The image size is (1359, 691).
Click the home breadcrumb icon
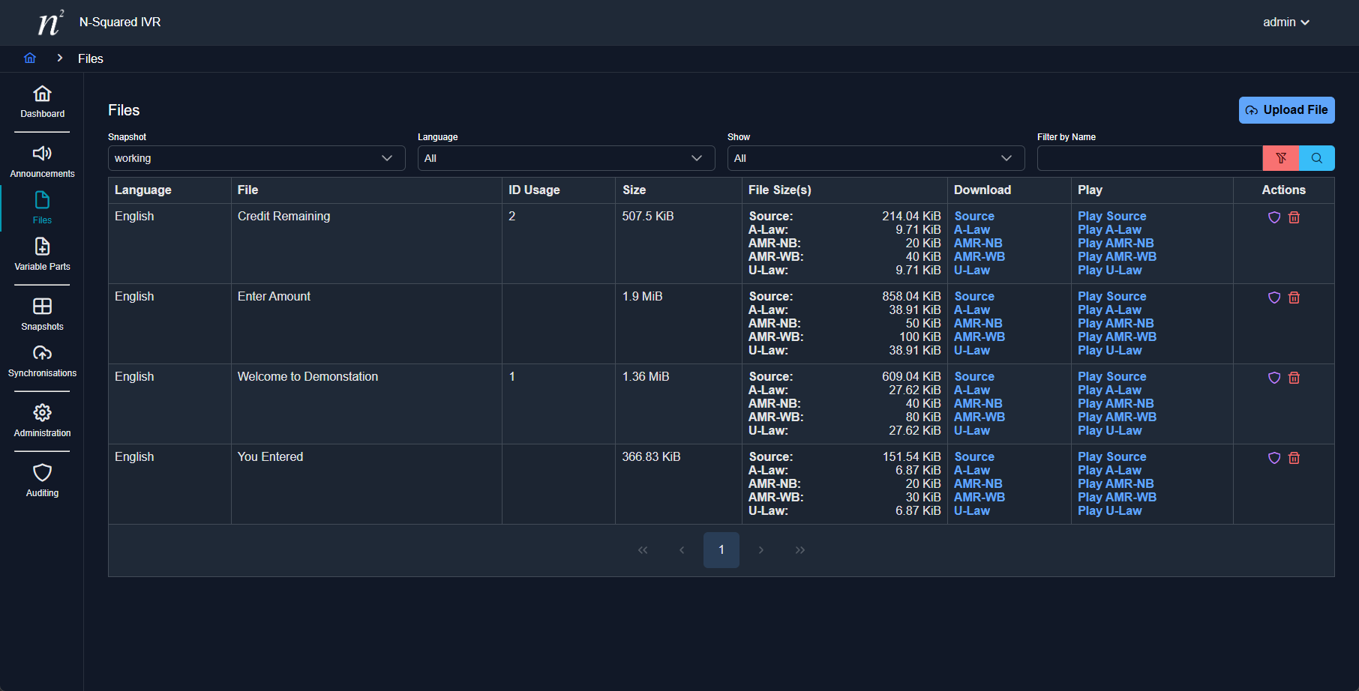click(30, 58)
